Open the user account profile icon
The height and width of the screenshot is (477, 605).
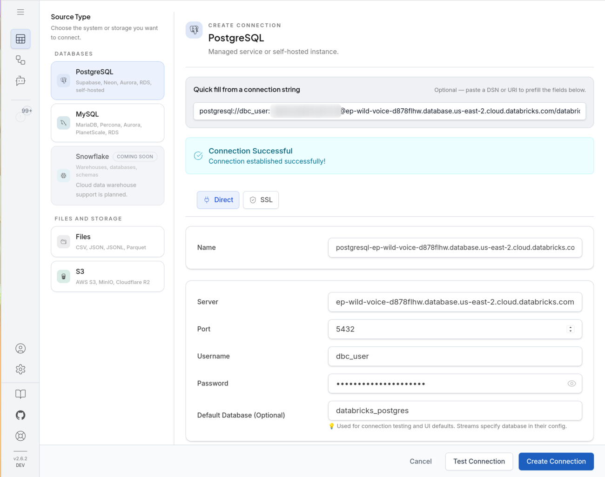[x=20, y=348]
